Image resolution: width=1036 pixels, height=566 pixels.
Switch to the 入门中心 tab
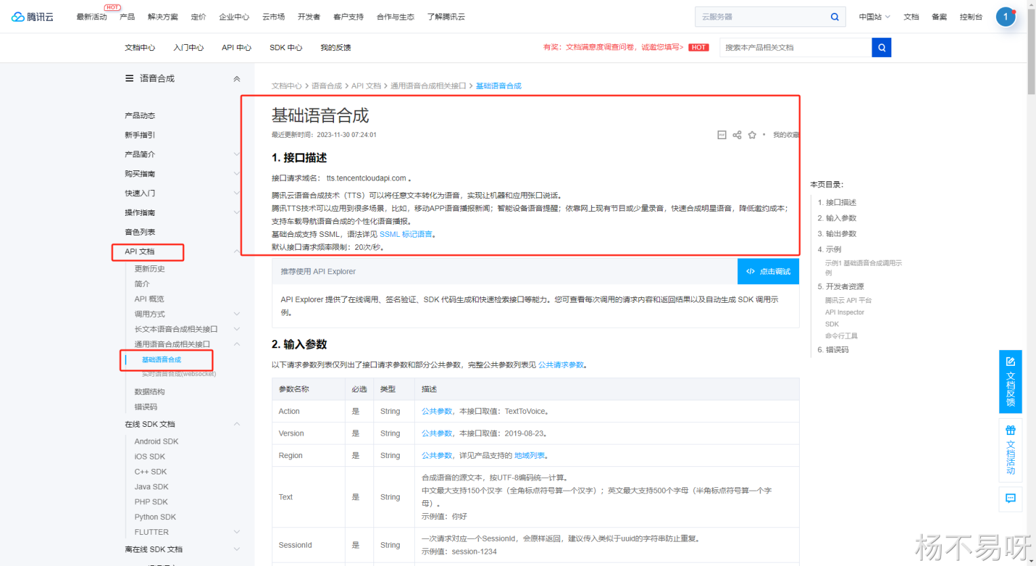(x=189, y=48)
